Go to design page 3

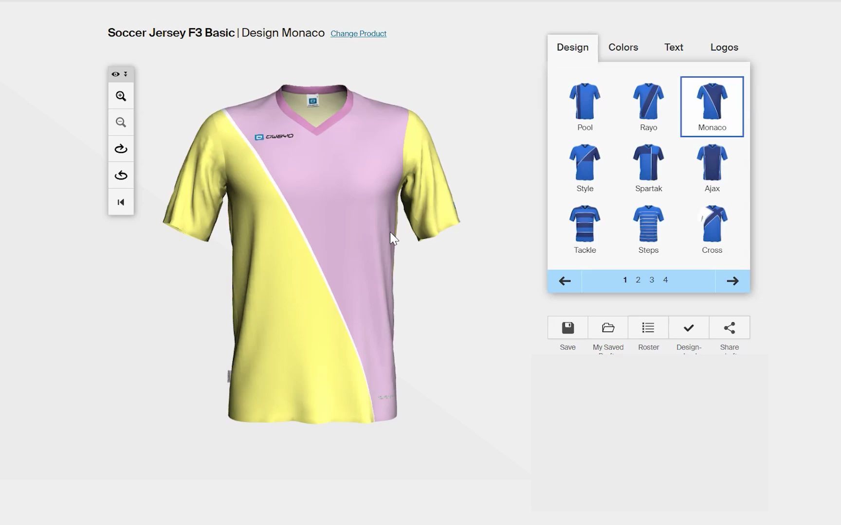point(652,280)
